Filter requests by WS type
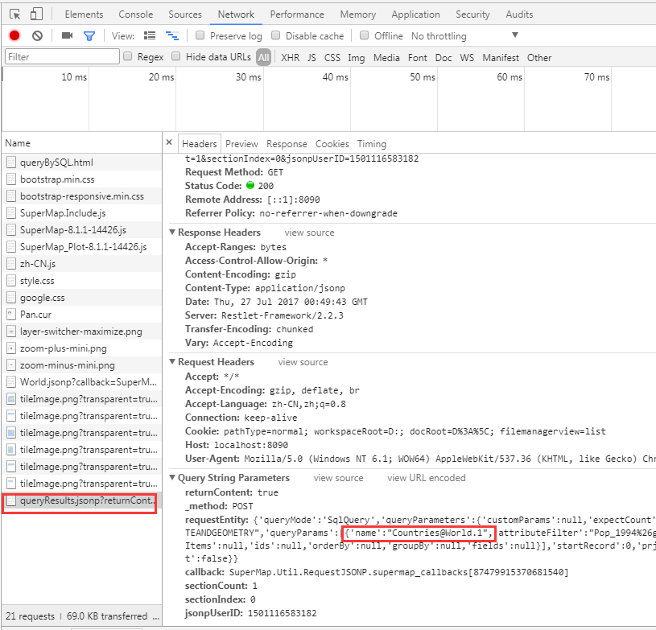 coord(467,58)
